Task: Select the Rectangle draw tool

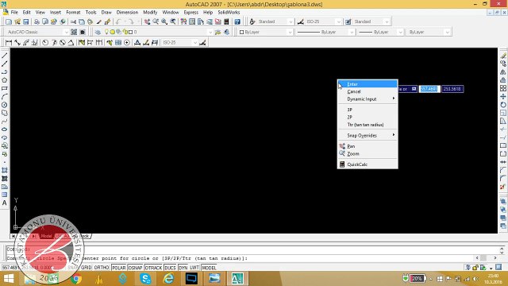Action: [5, 88]
